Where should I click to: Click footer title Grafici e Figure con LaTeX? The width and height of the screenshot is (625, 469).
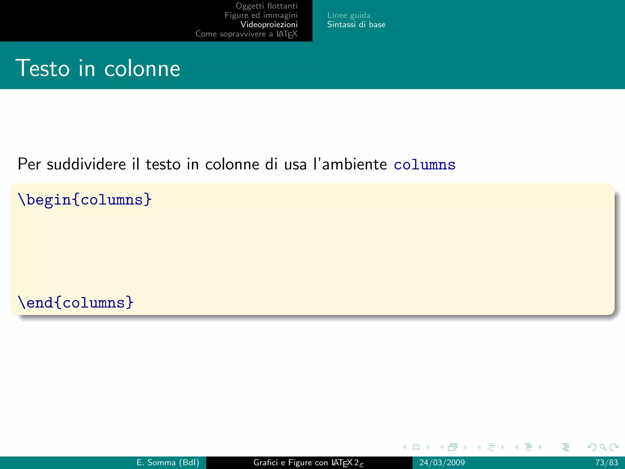(309, 463)
